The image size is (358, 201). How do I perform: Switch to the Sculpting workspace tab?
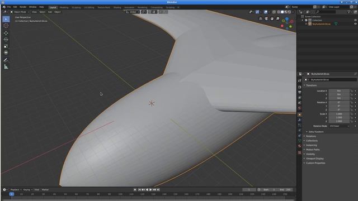(76, 7)
